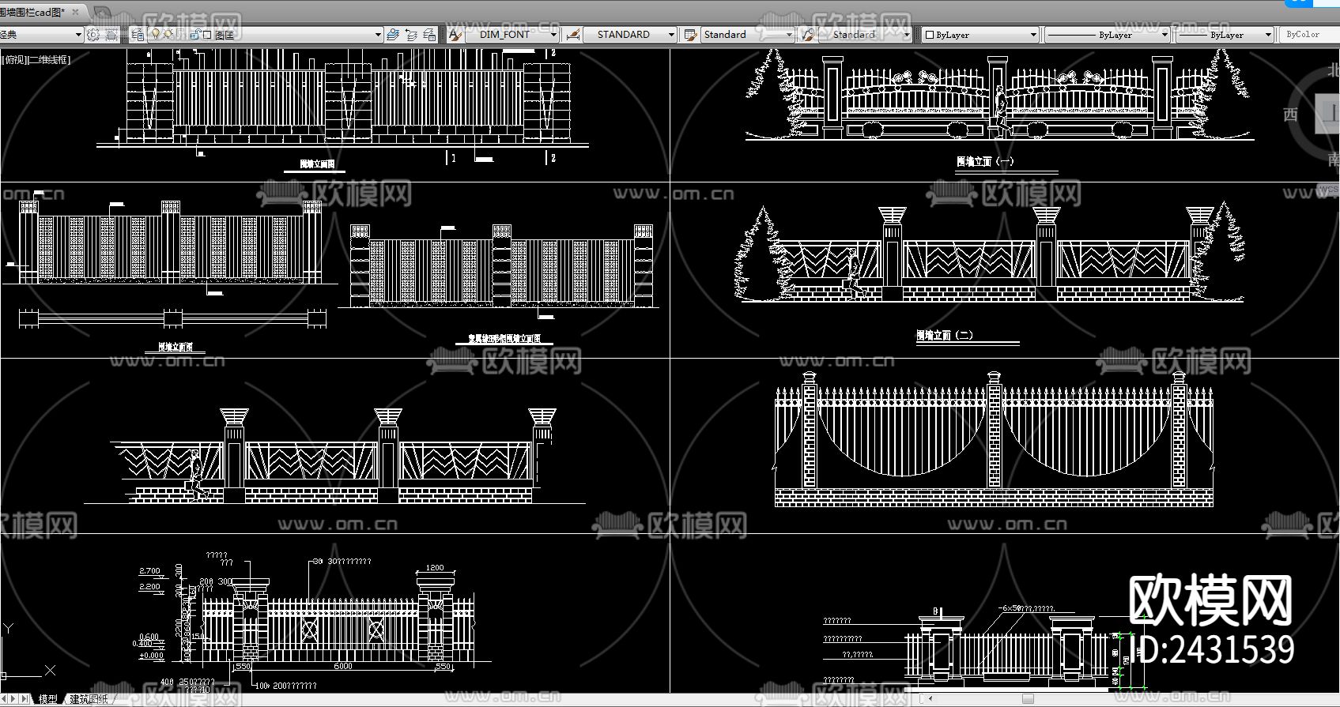1340x707 pixels.
Task: Click Layer Previous icon
Action: click(x=411, y=35)
